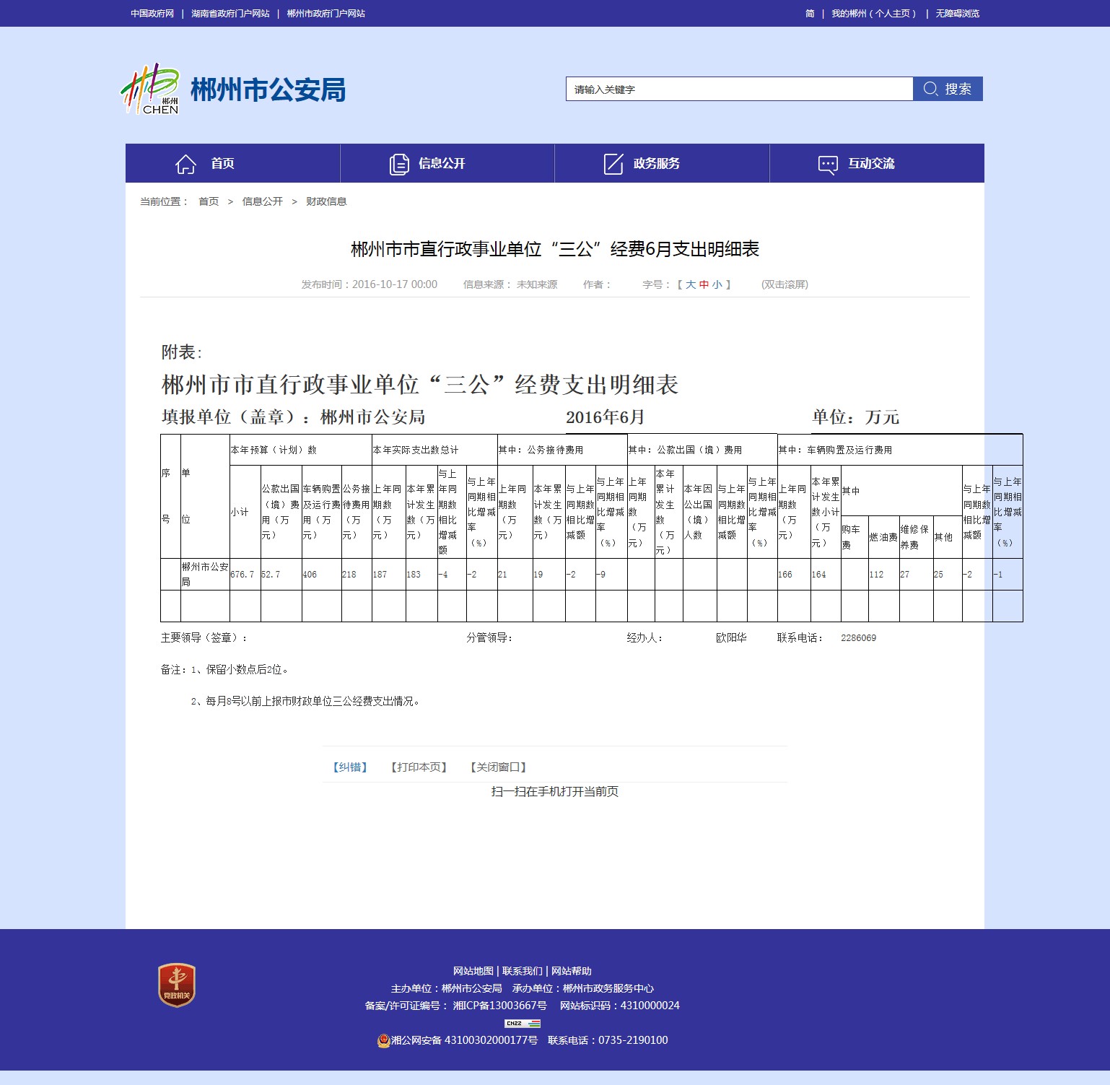Image resolution: width=1110 pixels, height=1085 pixels.
Task: Open the 联系我们 footer link
Action: 523,971
